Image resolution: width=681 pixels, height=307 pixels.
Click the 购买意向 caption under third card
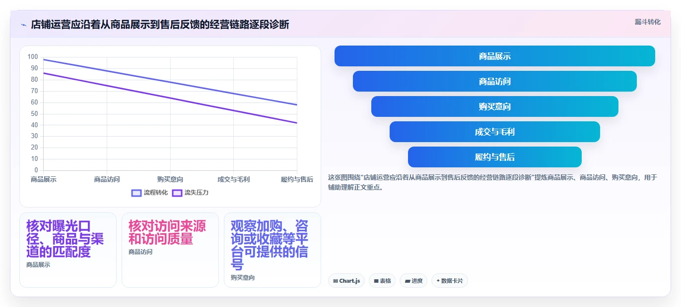tap(243, 278)
